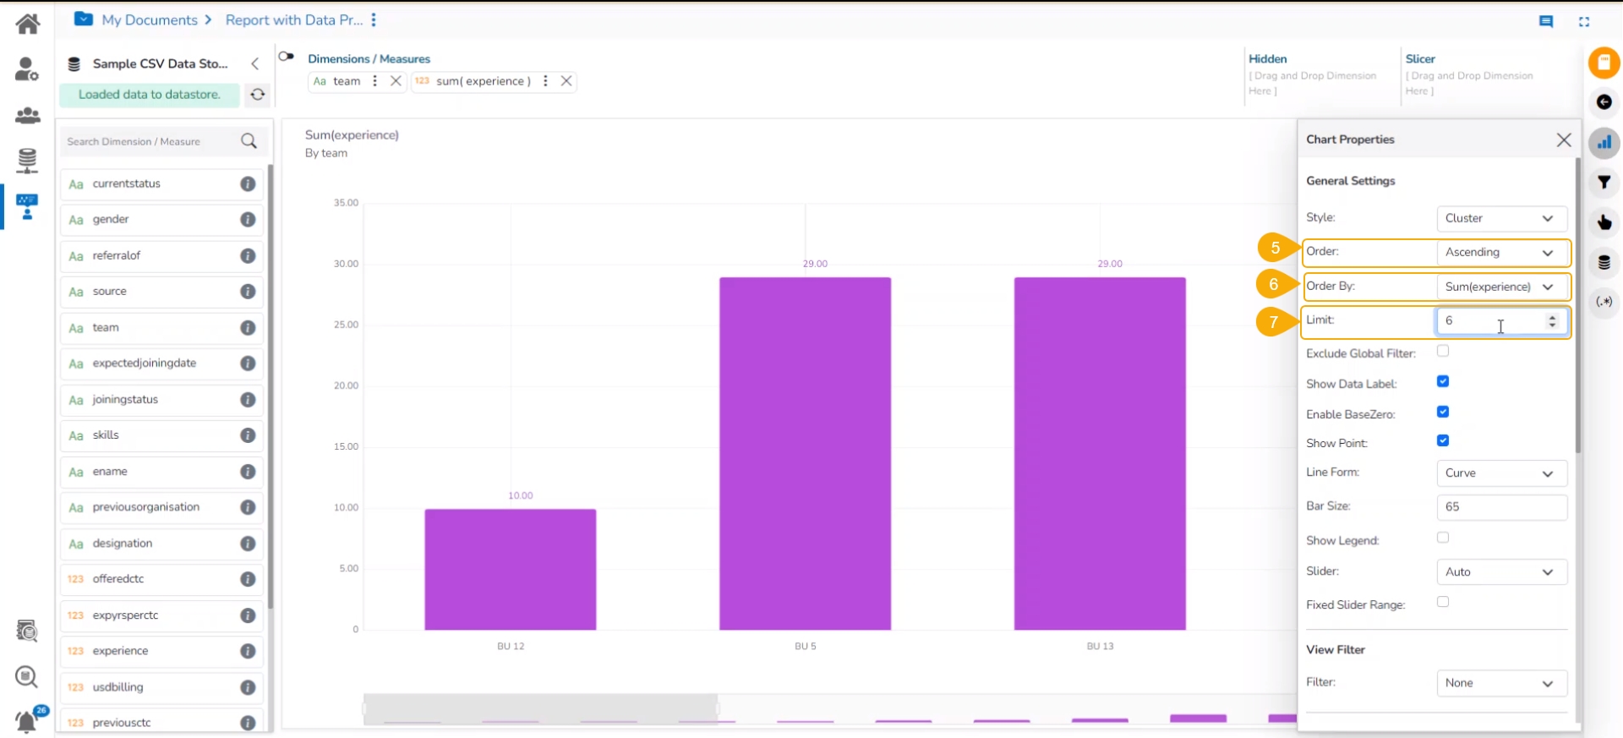Refresh the datastore with the reload icon

tap(258, 95)
